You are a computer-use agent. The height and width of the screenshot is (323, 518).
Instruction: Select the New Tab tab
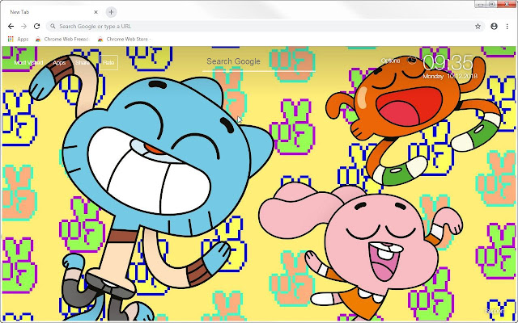(x=53, y=12)
